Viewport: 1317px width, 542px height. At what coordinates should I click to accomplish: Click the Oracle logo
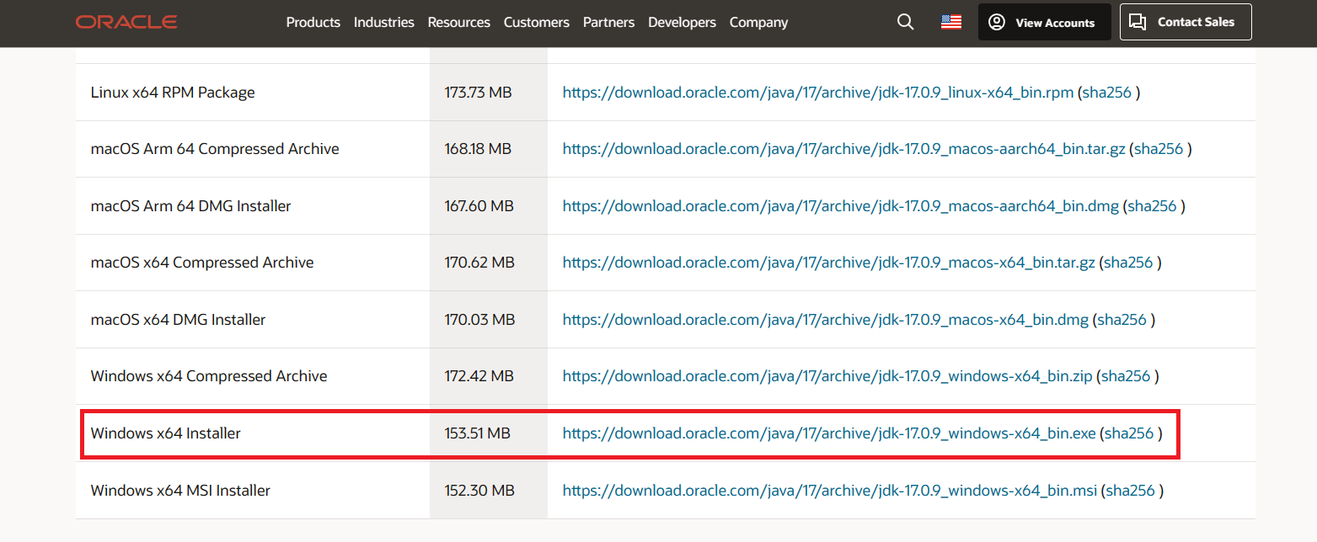126,22
